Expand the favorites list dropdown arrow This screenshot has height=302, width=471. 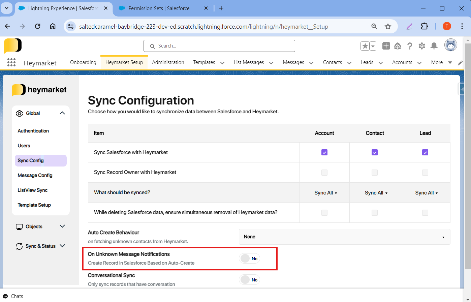point(373,46)
